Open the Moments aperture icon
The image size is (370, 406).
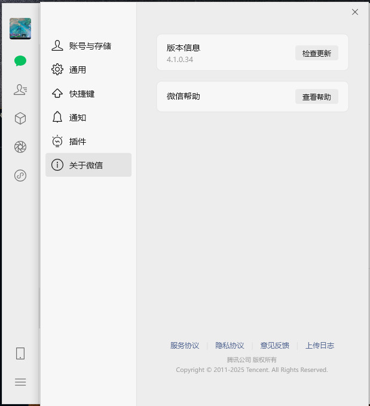20,147
